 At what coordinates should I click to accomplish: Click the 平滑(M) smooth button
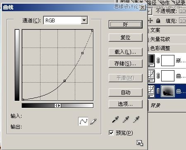[125, 78]
